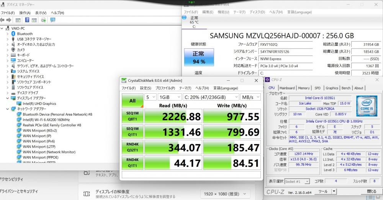Collapse the VAIO-PC root node
This screenshot has height=200, width=383.
(2, 28)
